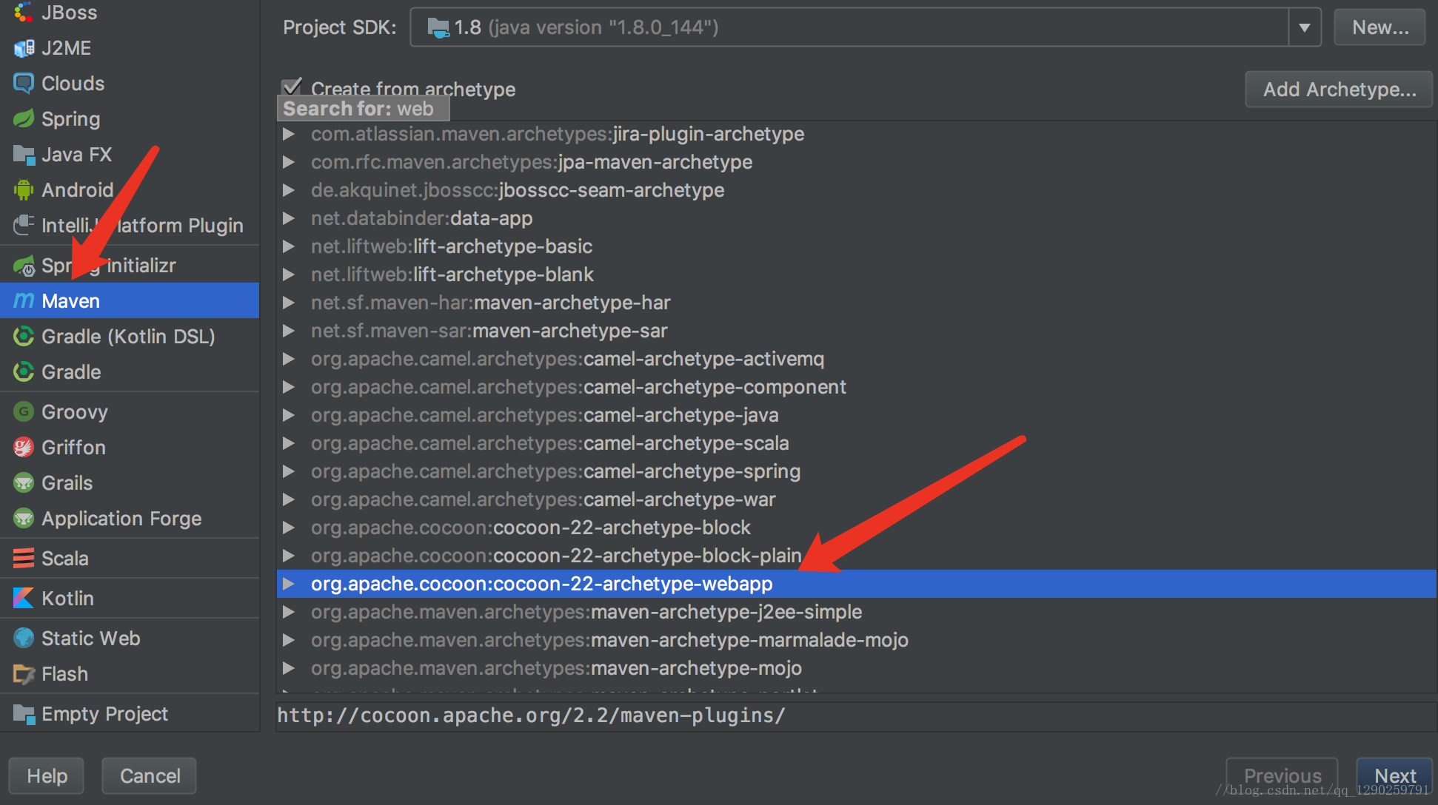Screen dimensions: 1438x805
Task: Click the Add Archetype... button
Action: point(1339,90)
